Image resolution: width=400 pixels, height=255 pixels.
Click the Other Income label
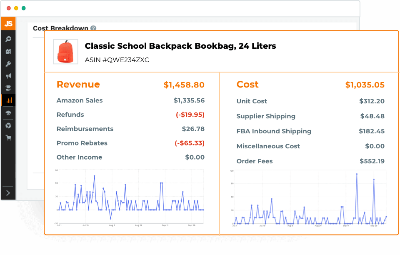[x=79, y=157]
